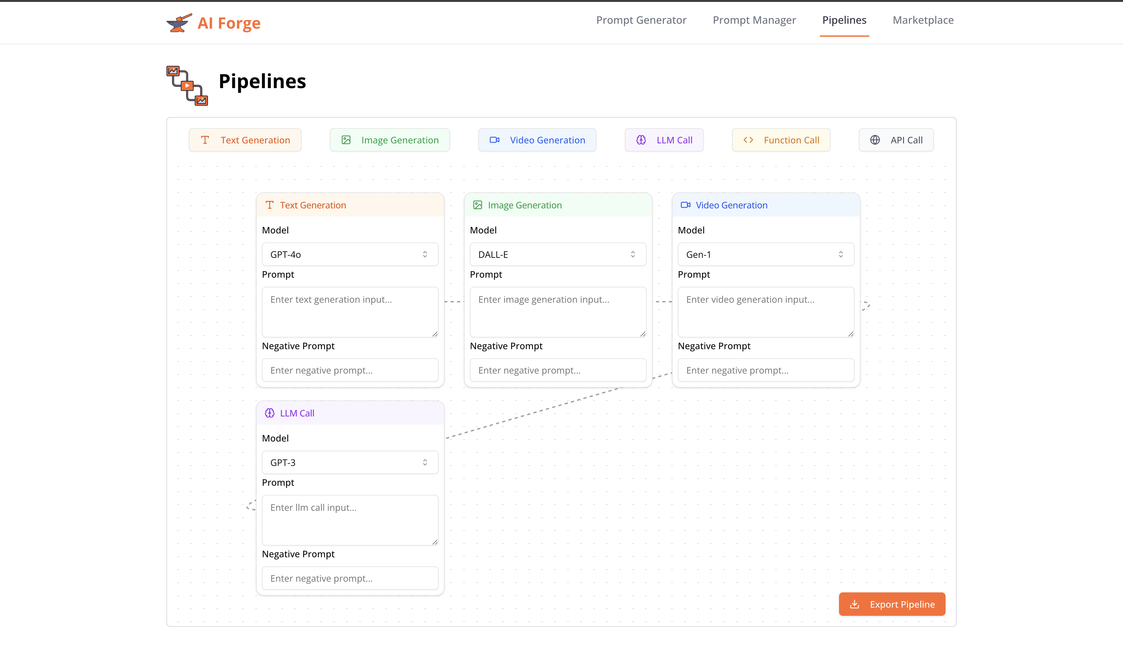Image resolution: width=1123 pixels, height=647 pixels.
Task: Open the Marketplace tab
Action: (923, 20)
